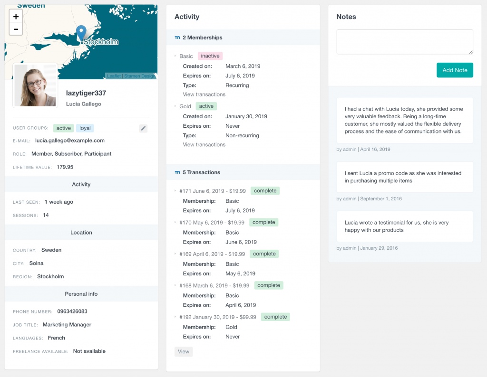The image size is (487, 377).
Task: Click the 'inactive' badge on Basic membership
Action: (x=210, y=56)
